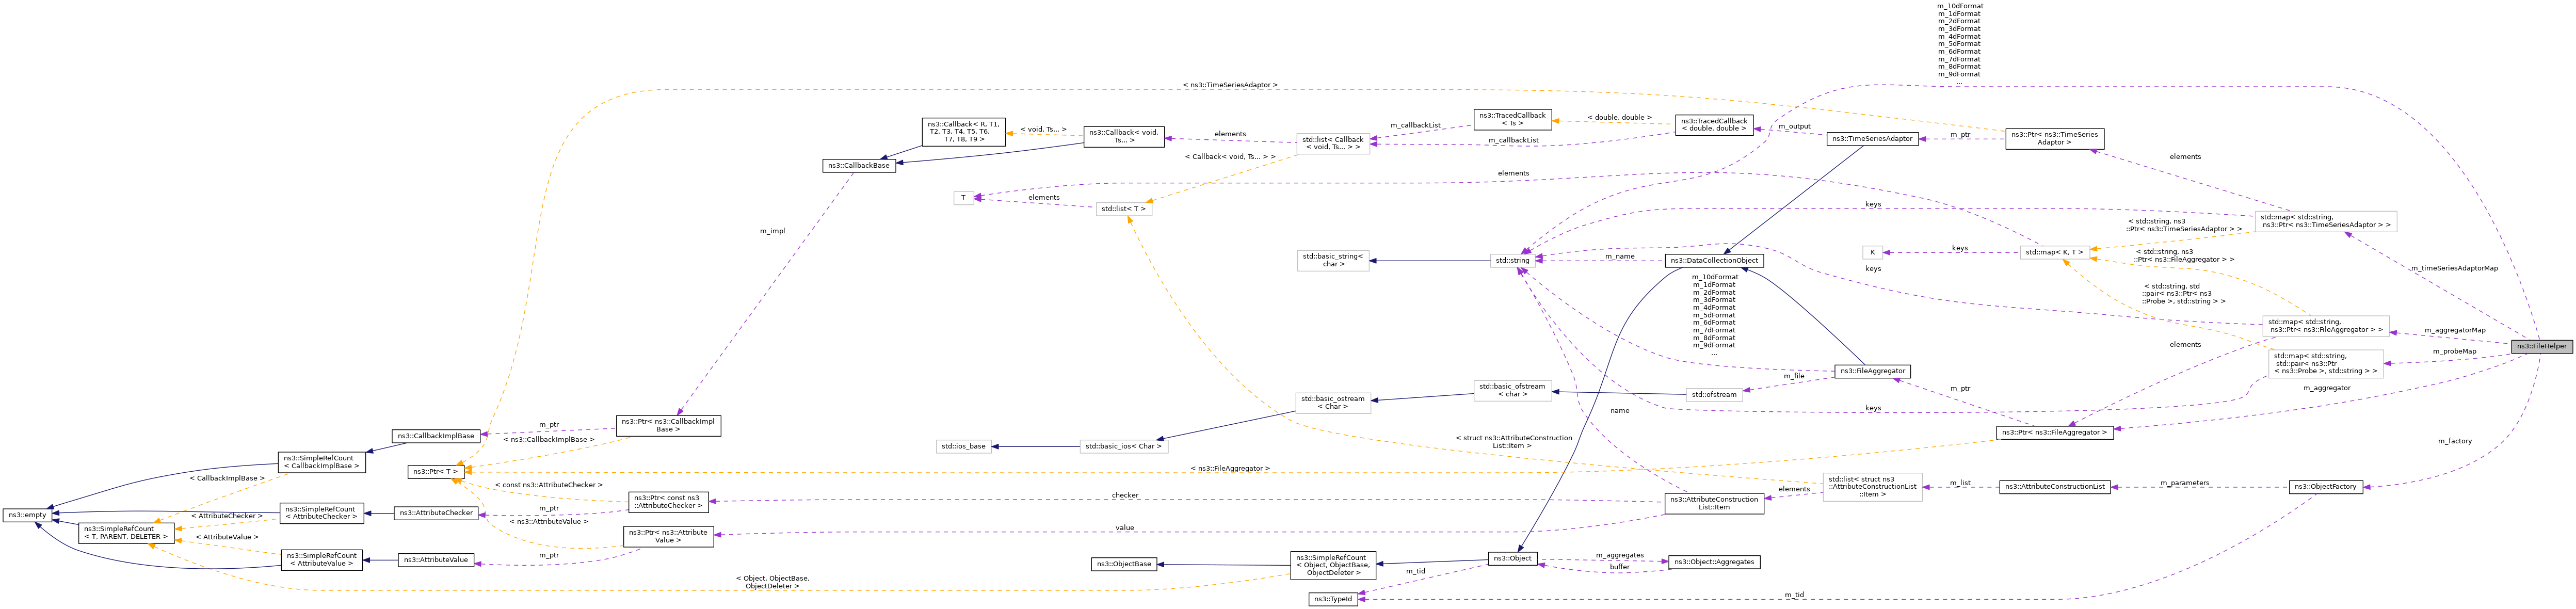
Task: Click the ns3::DataCollectionObject node
Action: (1714, 261)
